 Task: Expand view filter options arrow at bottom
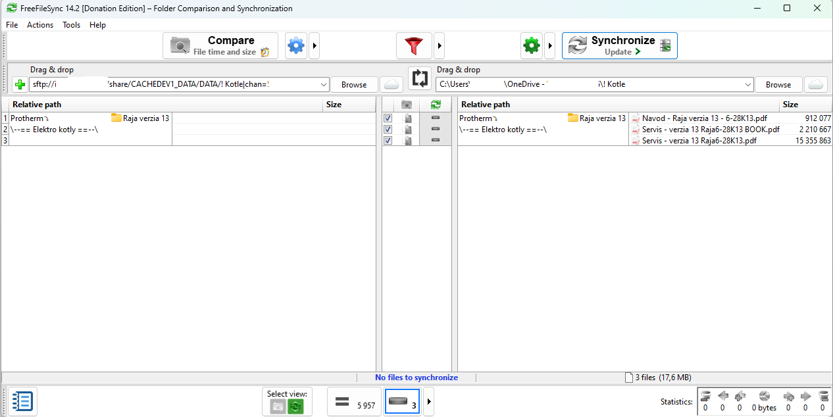(x=429, y=402)
